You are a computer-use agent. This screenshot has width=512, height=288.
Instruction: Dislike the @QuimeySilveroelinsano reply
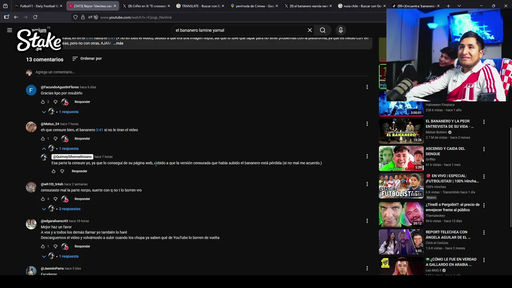[62, 171]
